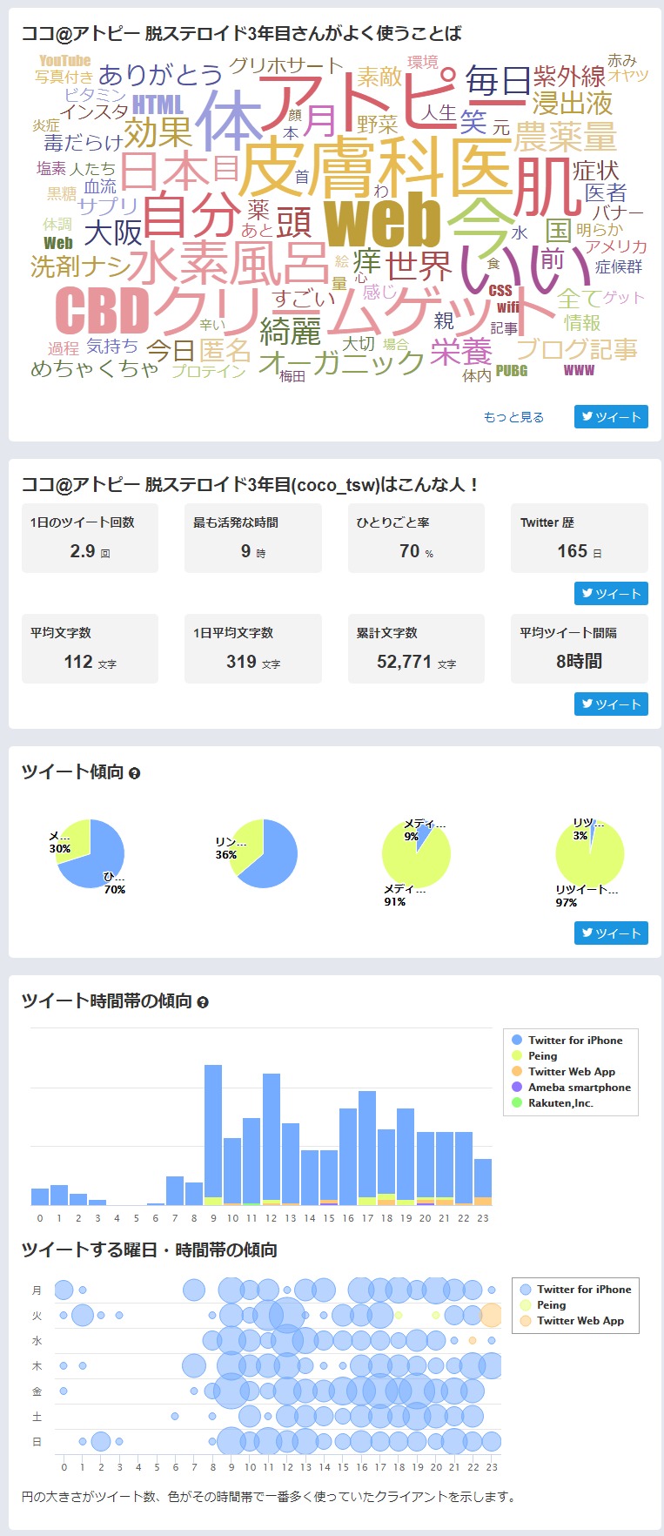Viewport: 664px width, 1536px height.
Task: Click the word 毎日 in the word cloud
Action: pos(497,81)
